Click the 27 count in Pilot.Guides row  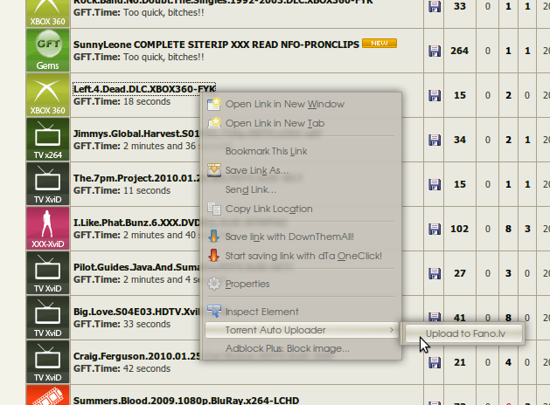pos(460,273)
